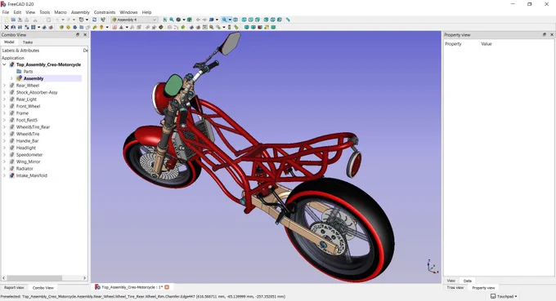Screen dimensions: 556x301
Task: Click Fit selection magnifier icon
Action: coord(172,20)
